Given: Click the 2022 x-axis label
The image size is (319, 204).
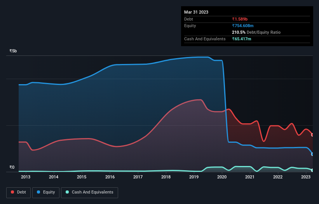Looking at the screenshot, I should point(278,177).
